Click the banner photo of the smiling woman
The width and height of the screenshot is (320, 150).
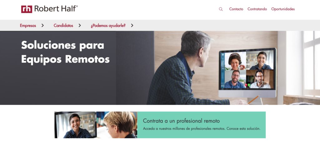point(76,125)
